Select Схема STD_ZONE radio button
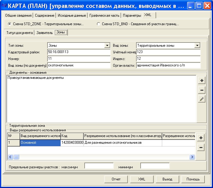The width and height of the screenshot is (213, 188). [x=10, y=24]
